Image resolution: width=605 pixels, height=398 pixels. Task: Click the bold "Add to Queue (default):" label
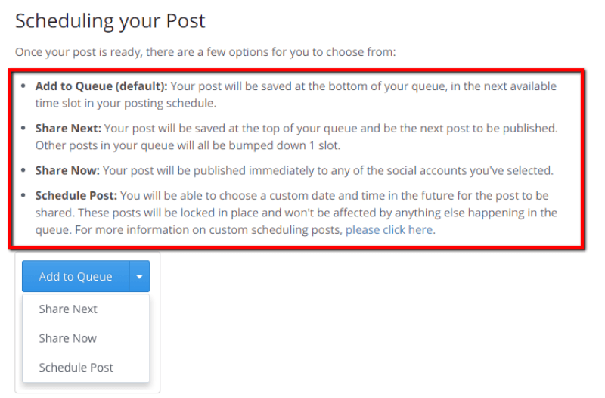[101, 86]
